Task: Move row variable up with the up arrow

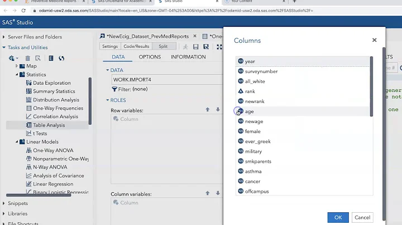Action: point(207,109)
